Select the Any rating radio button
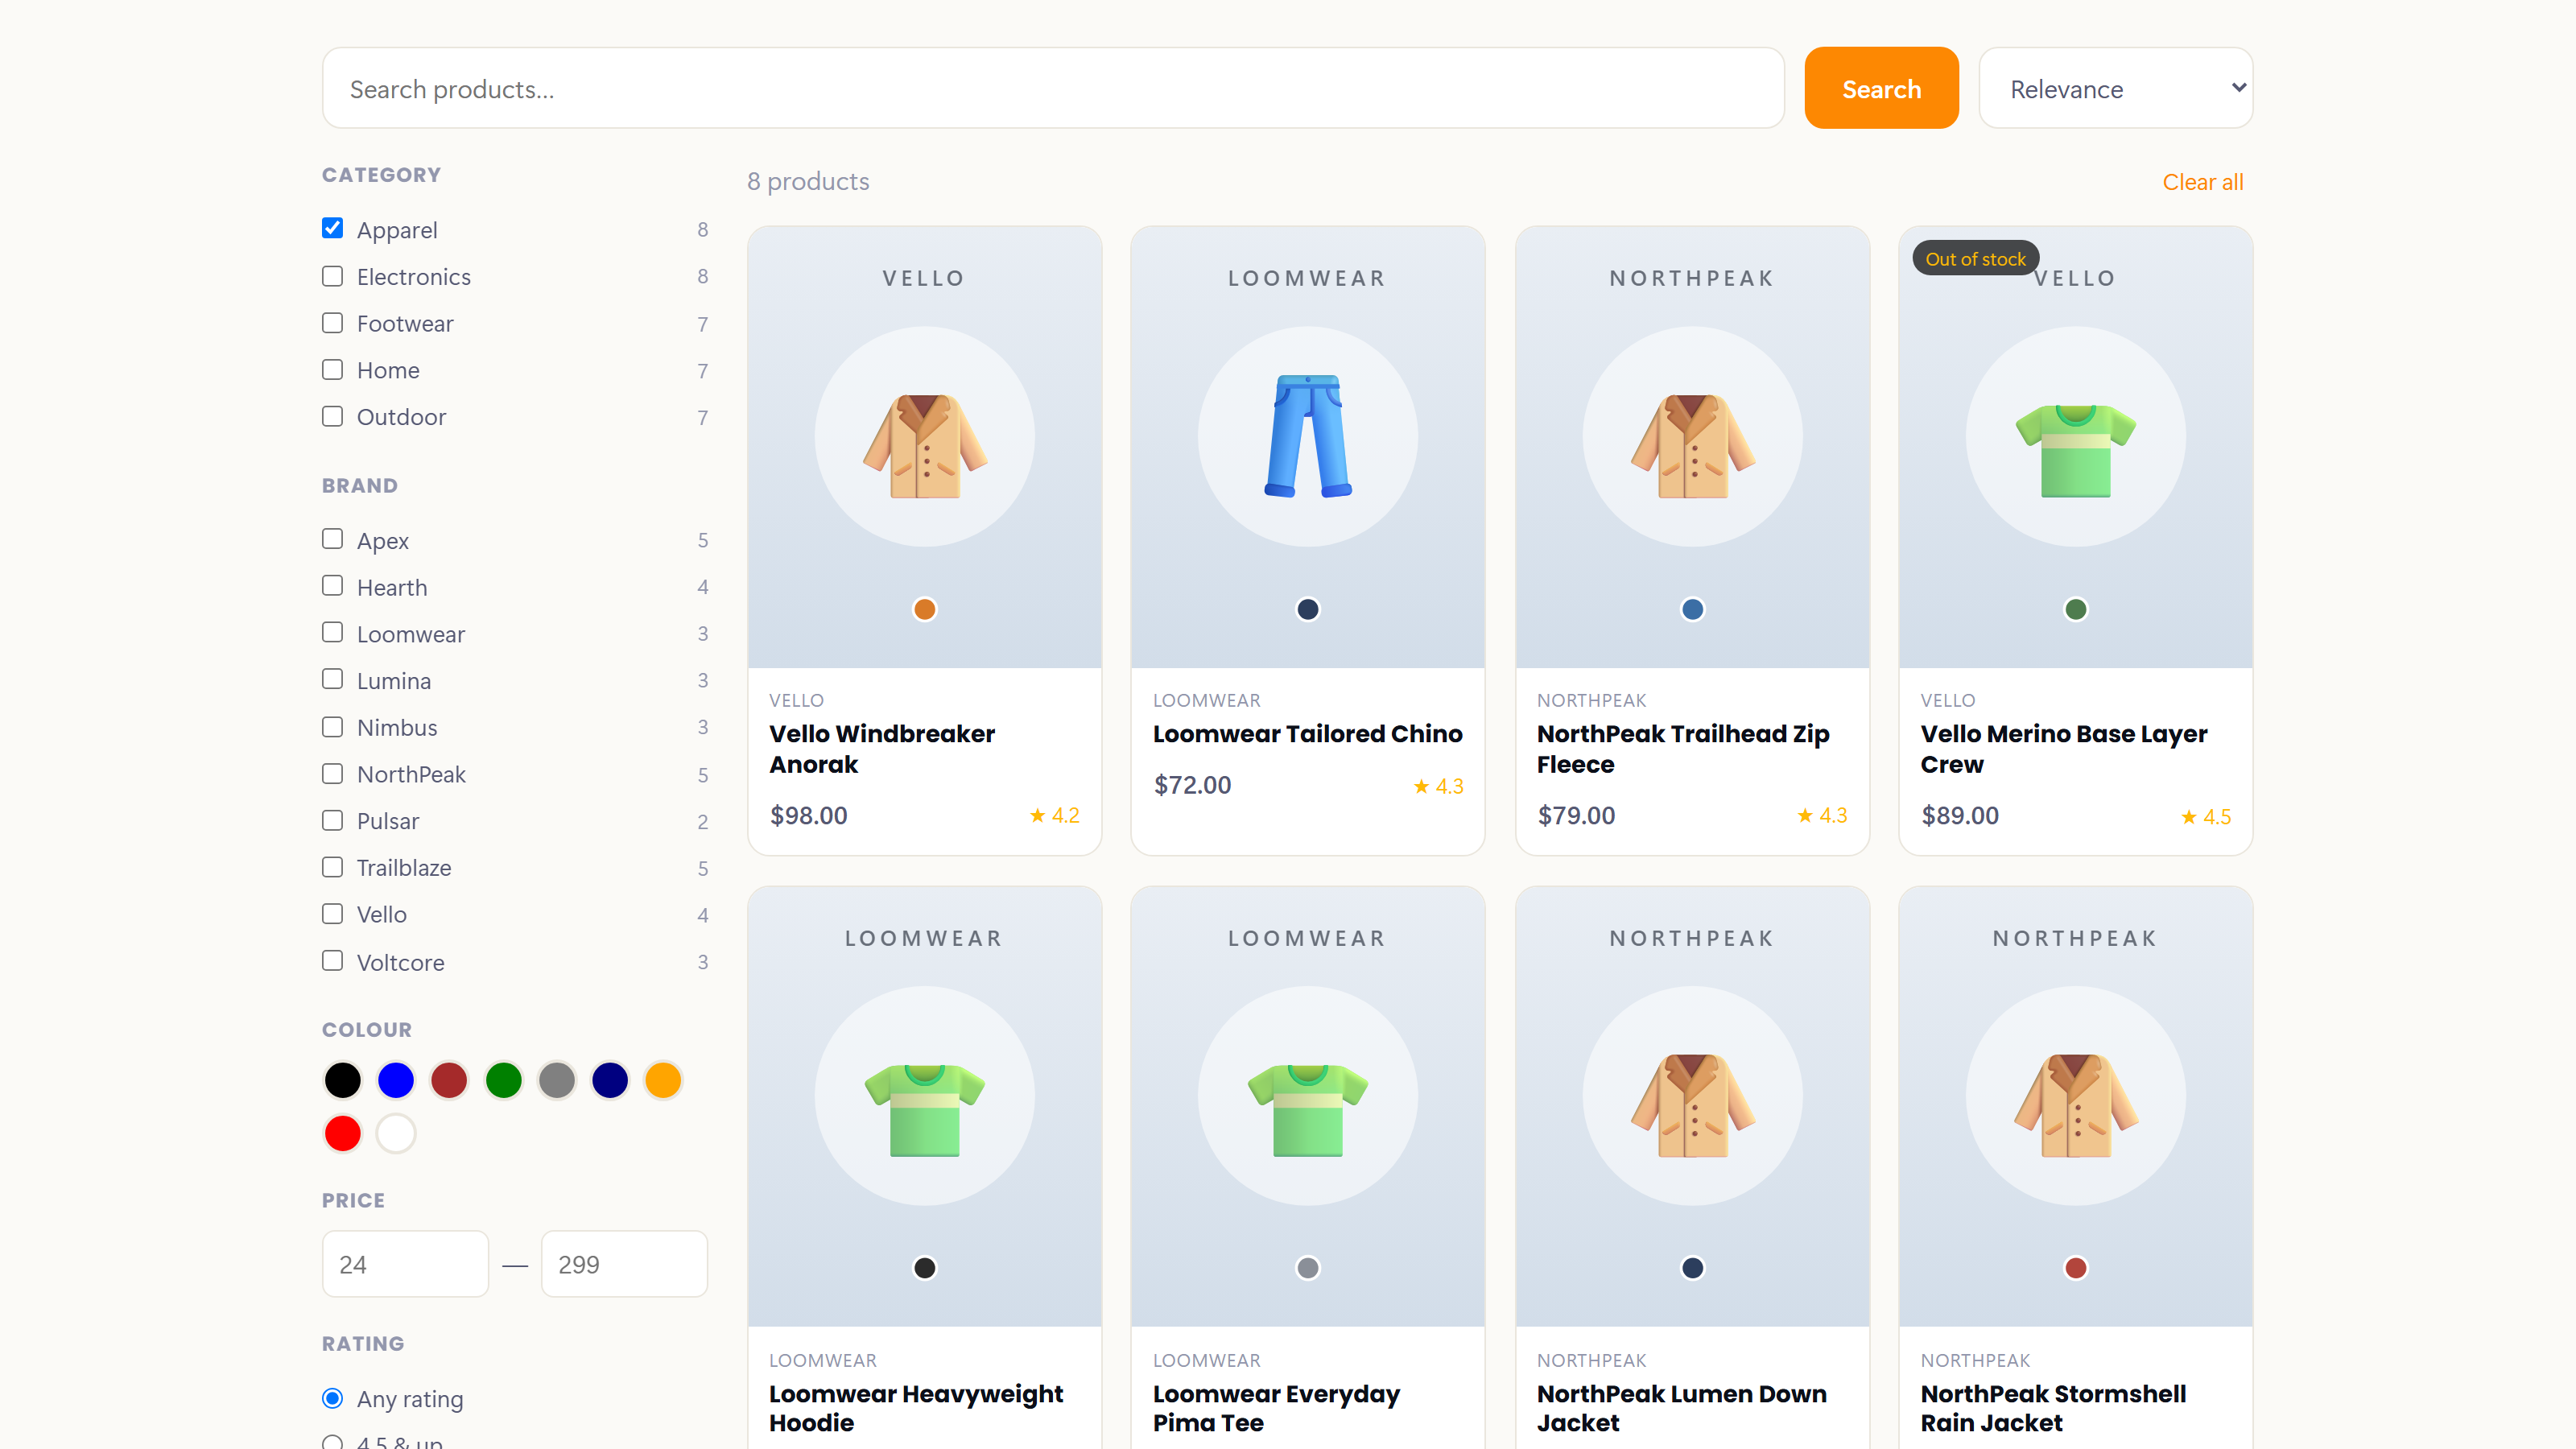 [x=332, y=1398]
